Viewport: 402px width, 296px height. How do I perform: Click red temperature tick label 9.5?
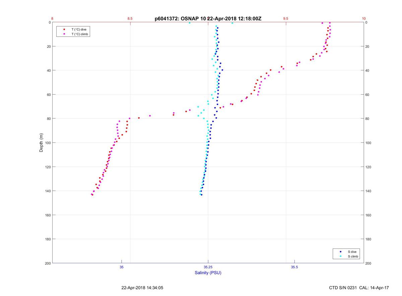click(286, 18)
